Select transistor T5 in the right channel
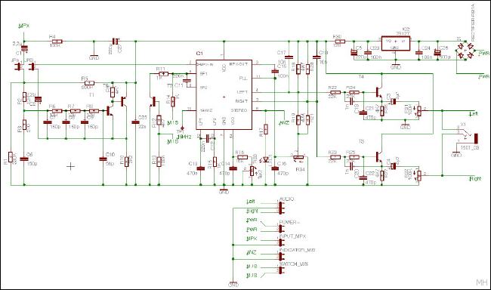 [378, 156]
